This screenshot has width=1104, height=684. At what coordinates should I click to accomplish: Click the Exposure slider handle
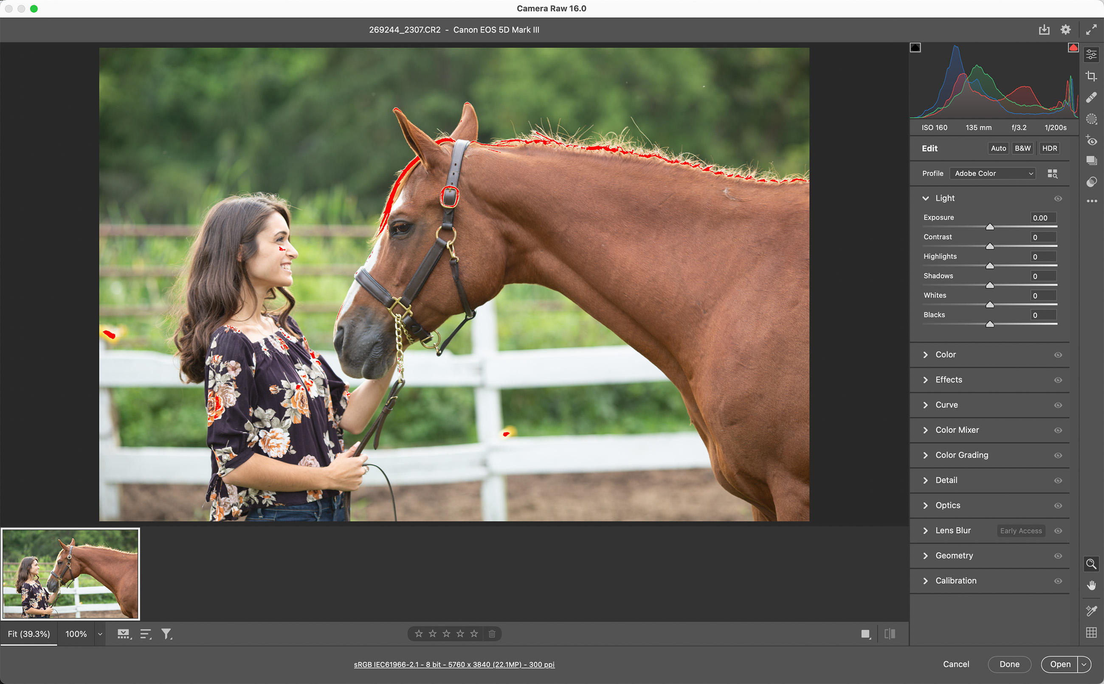click(990, 227)
